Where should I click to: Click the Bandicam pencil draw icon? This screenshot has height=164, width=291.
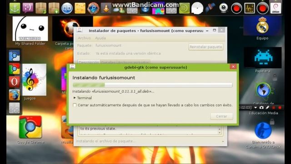click(x=267, y=108)
